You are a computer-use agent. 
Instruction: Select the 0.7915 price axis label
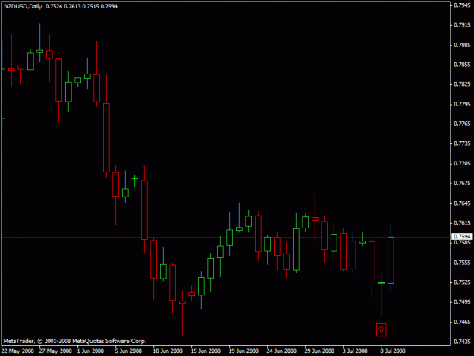462,25
